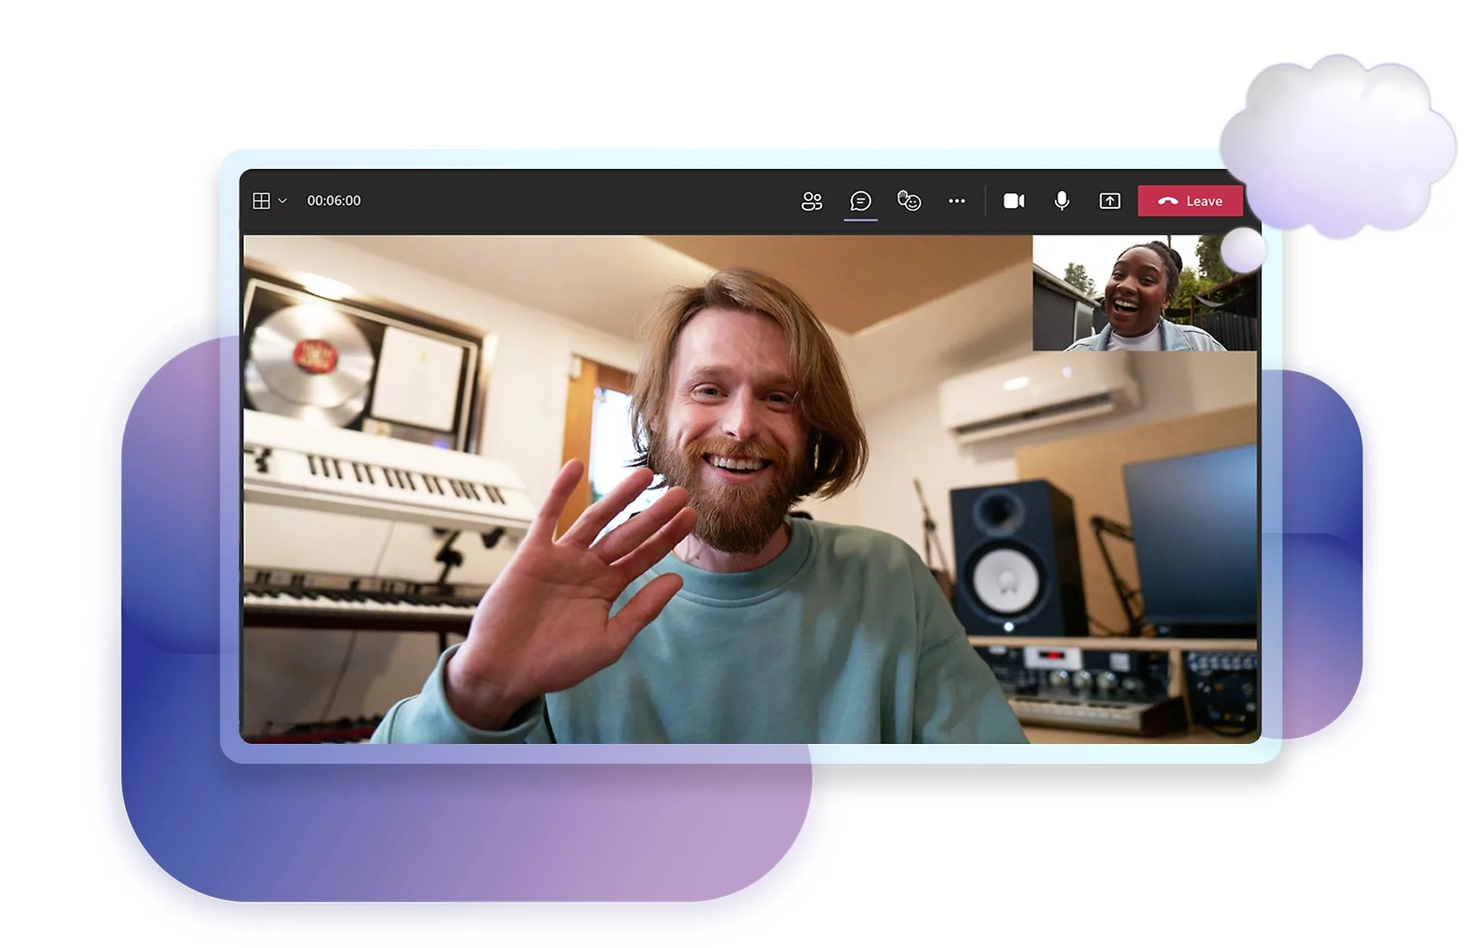
Task: Click the hang-up phone icon
Action: [1168, 201]
